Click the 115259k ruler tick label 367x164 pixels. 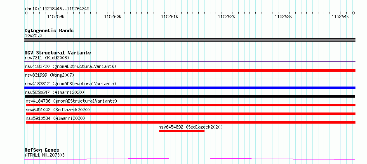point(56,16)
